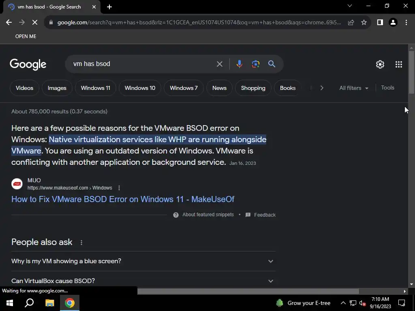Click the 'Jan 16, 2023' snippet date
The width and height of the screenshot is (415, 311).
243,163
